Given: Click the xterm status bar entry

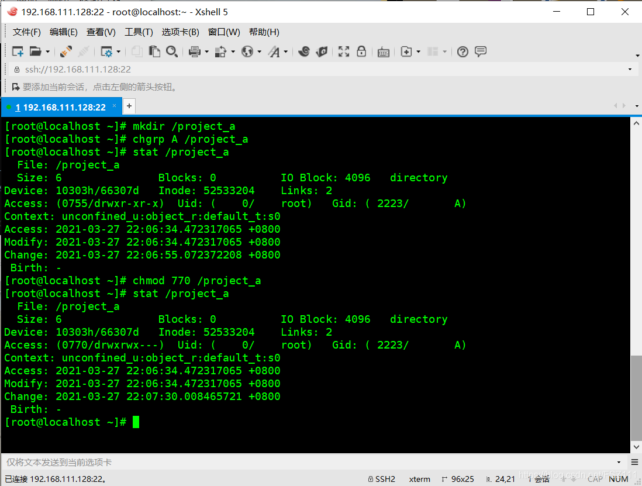Looking at the screenshot, I should coord(420,479).
